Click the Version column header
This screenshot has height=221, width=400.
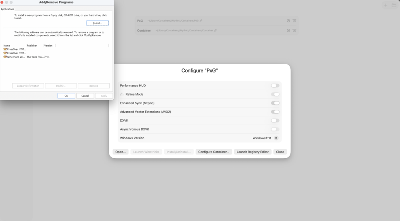pyautogui.click(x=48, y=45)
